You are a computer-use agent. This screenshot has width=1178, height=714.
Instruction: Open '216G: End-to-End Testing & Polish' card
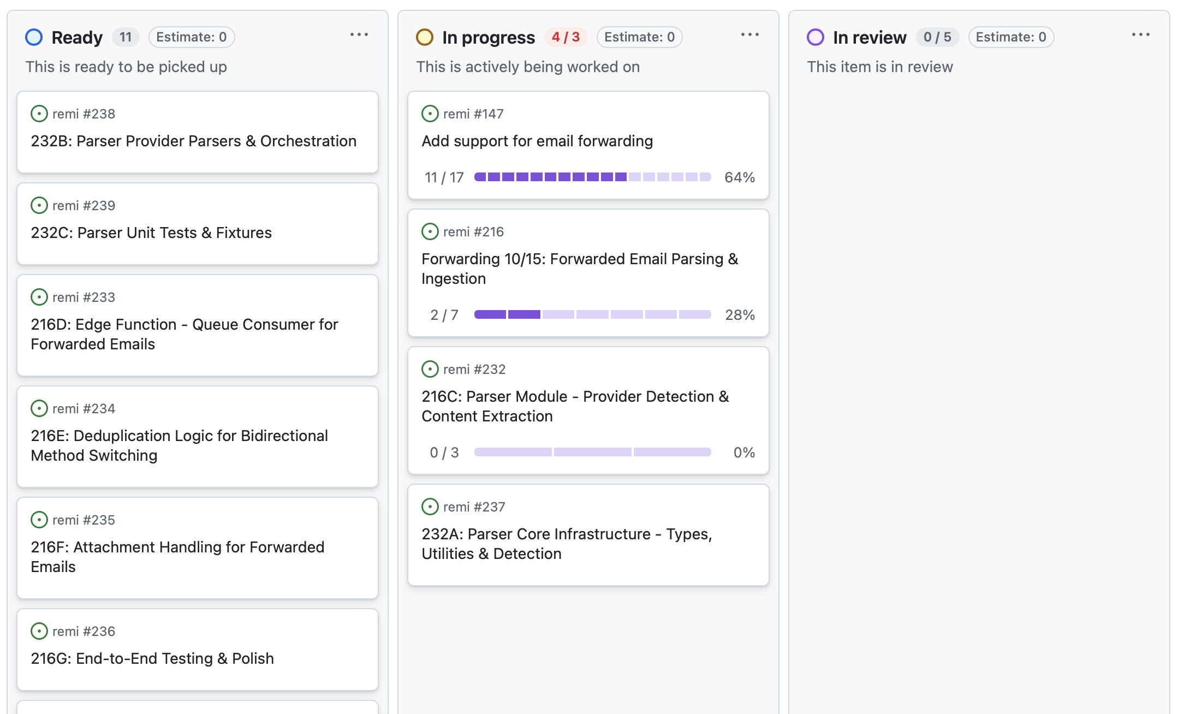[152, 658]
